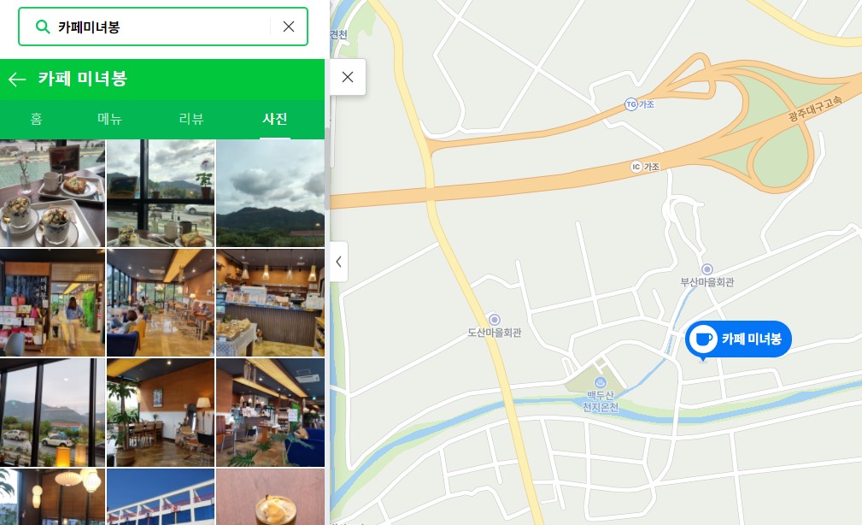Click the 카페 미녀봉 map marker
Screen dimensions: 862x525
[738, 339]
